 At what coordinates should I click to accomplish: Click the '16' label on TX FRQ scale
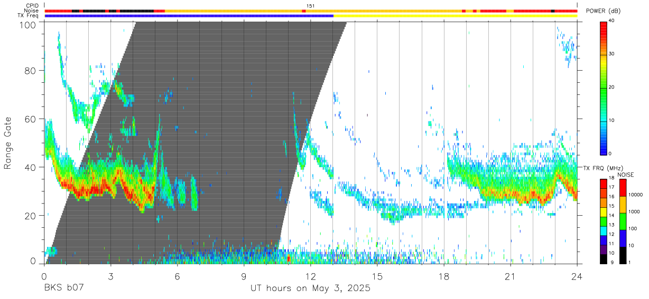tap(613, 196)
